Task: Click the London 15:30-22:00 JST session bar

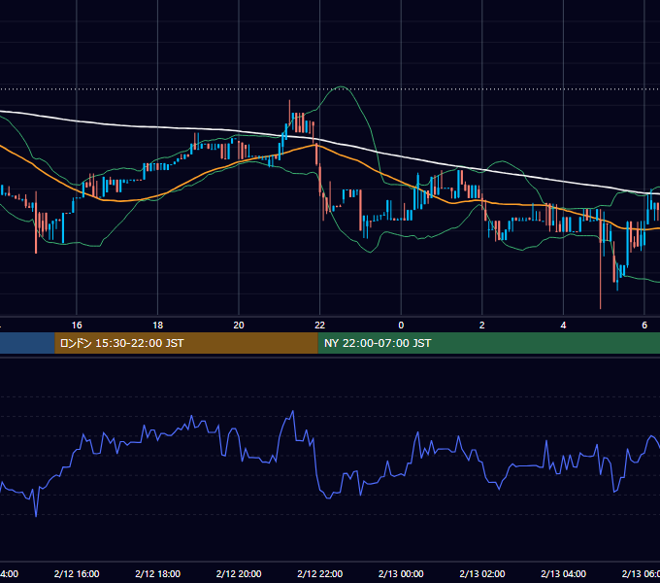Action: (x=186, y=343)
